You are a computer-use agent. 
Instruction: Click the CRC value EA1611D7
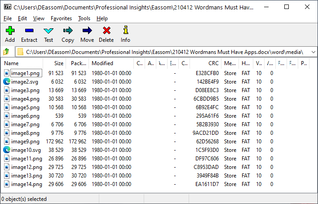click(x=207, y=184)
